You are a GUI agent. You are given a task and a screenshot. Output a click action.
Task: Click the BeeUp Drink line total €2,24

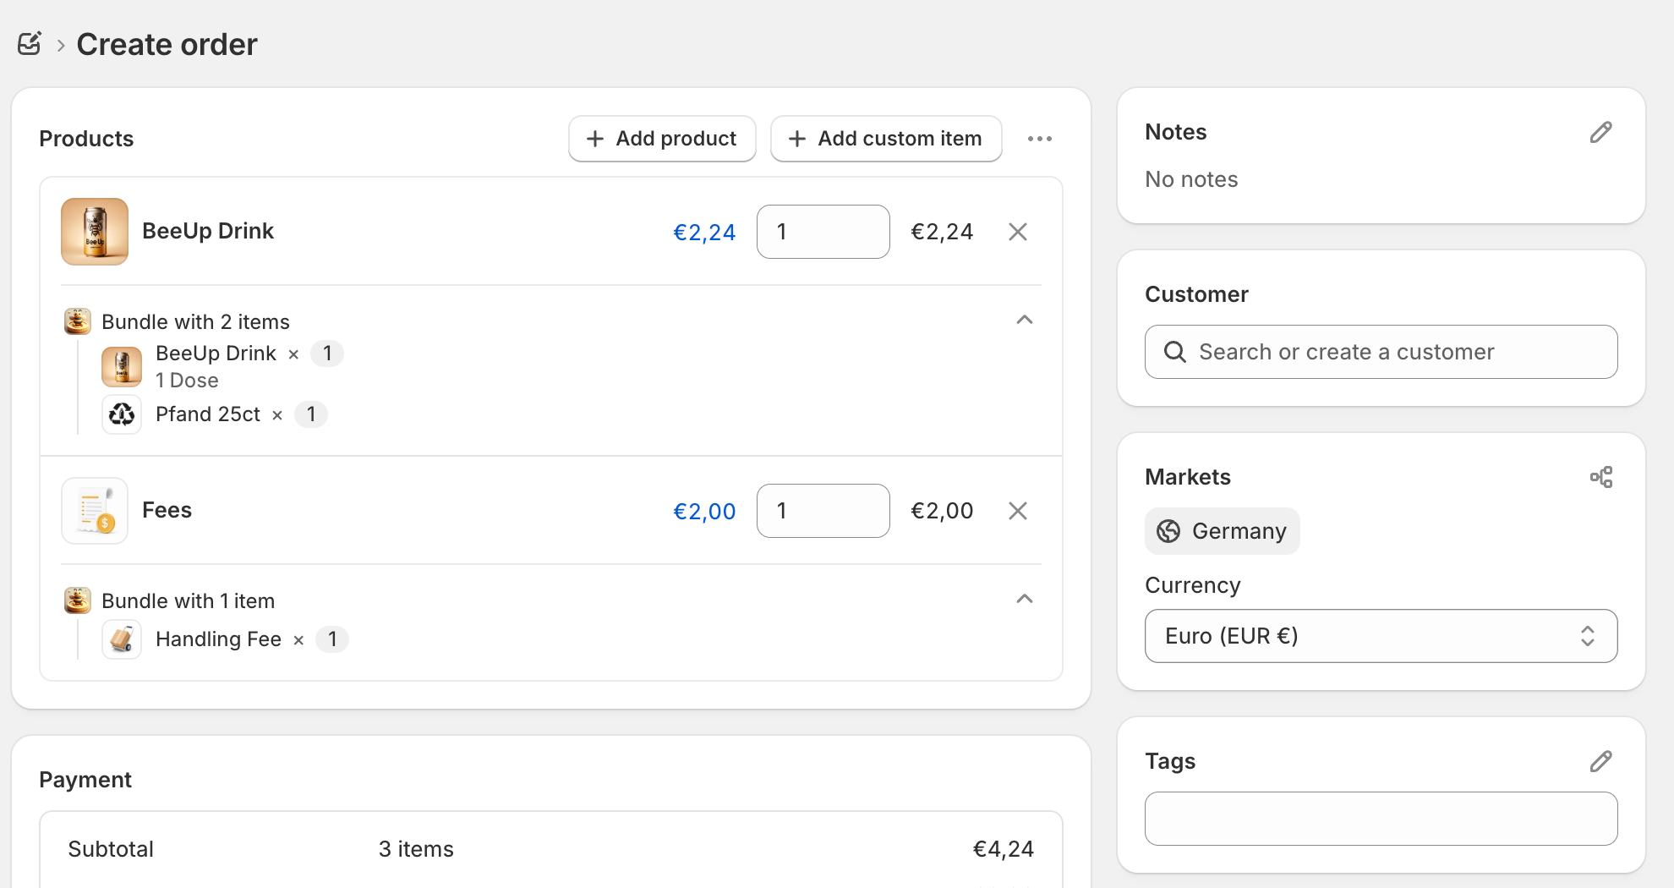point(942,232)
